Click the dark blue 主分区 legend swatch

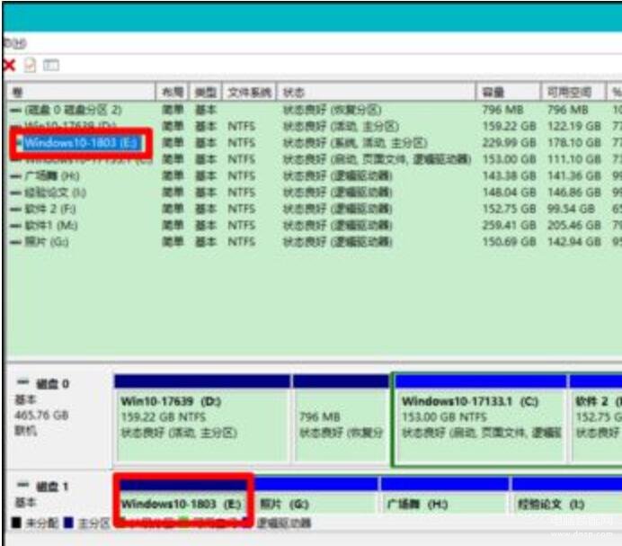(x=68, y=523)
